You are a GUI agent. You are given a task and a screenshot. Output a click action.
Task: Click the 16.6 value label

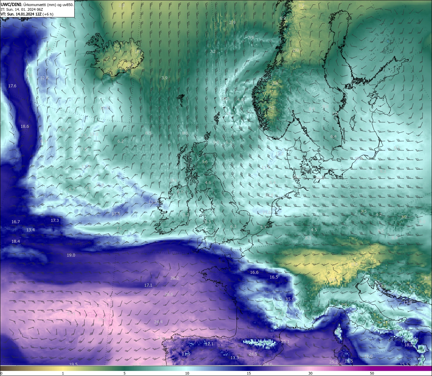(254, 272)
